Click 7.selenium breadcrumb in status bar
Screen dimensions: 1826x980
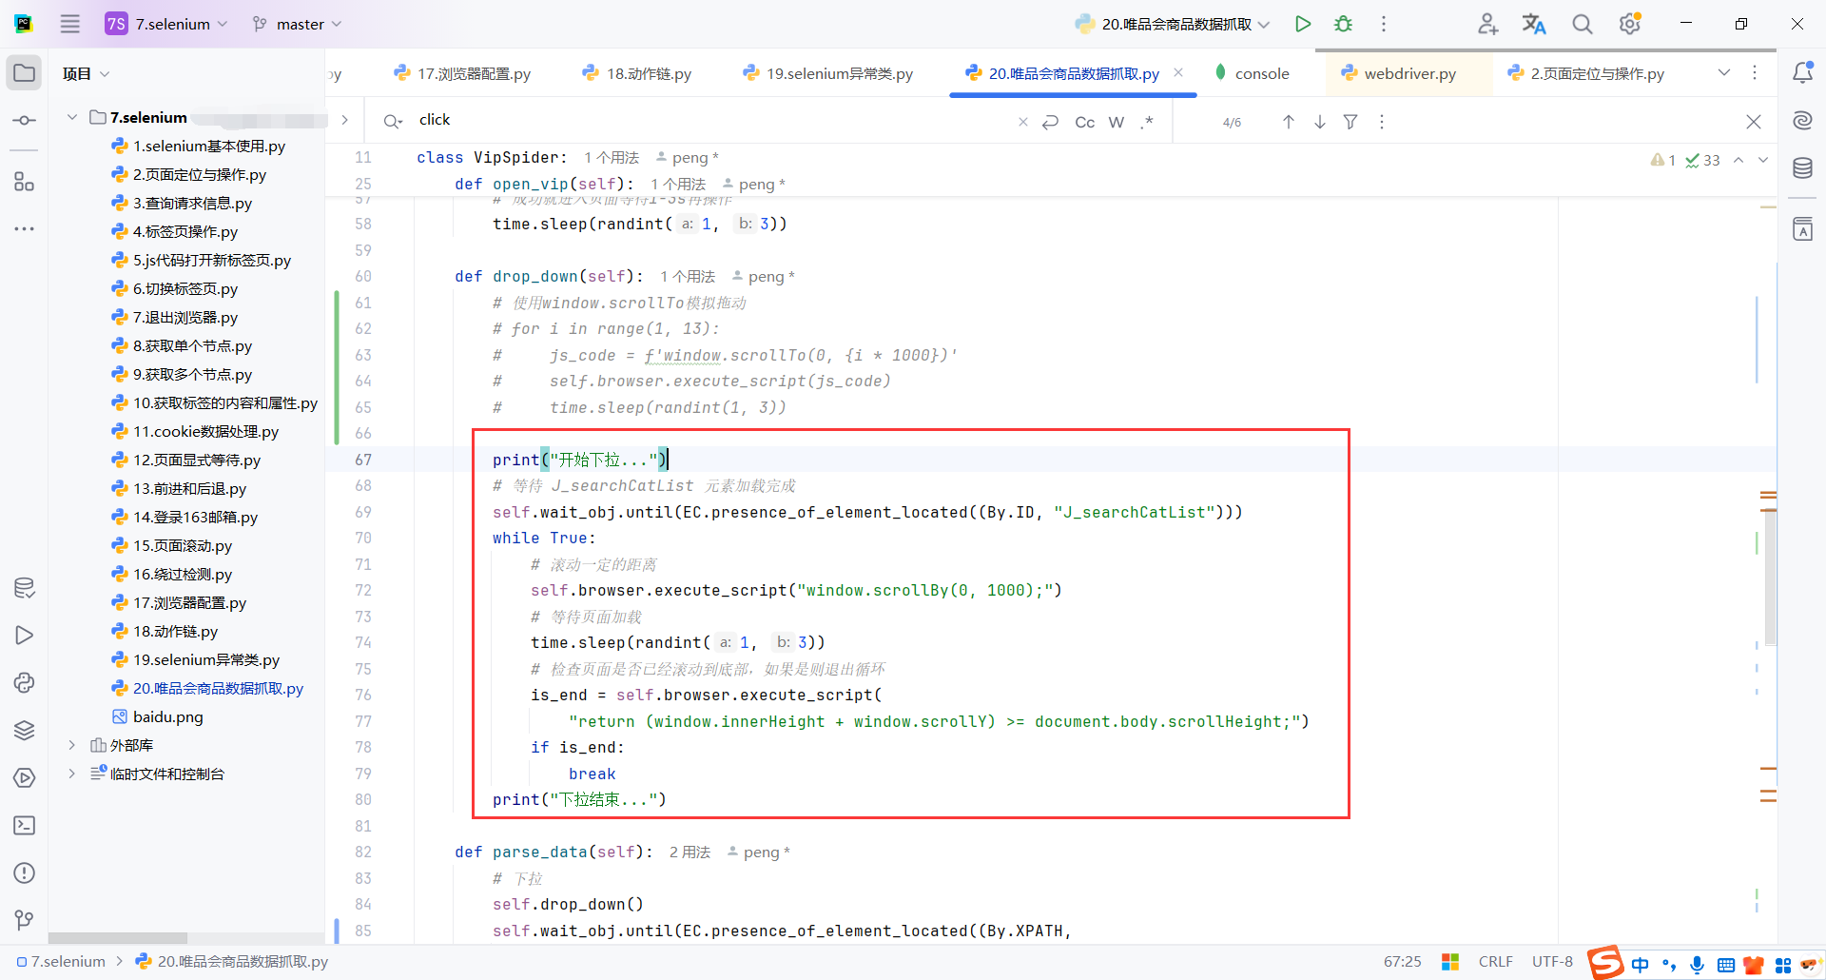pyautogui.click(x=61, y=962)
